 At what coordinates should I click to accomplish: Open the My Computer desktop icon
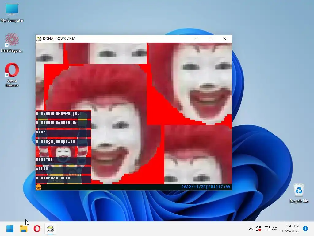point(12,13)
